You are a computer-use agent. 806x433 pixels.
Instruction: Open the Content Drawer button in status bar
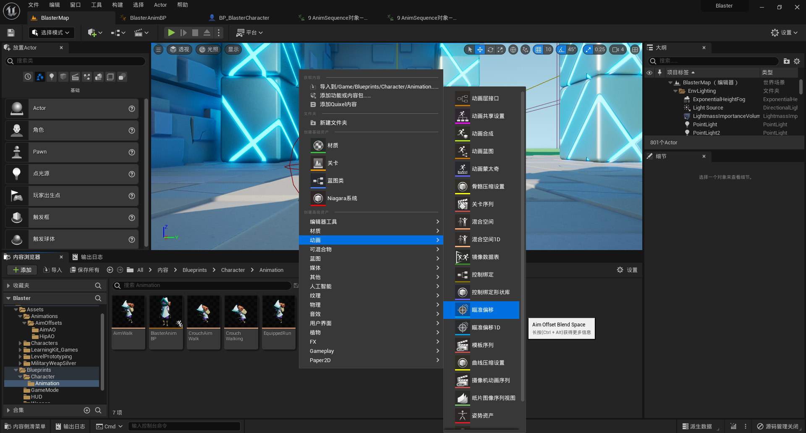coord(25,426)
